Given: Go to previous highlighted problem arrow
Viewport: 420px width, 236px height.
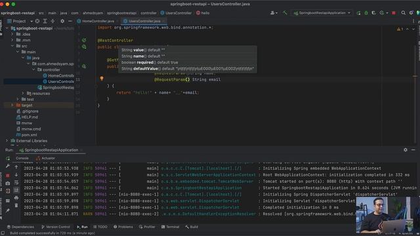Looking at the screenshot, I should pos(407,29).
